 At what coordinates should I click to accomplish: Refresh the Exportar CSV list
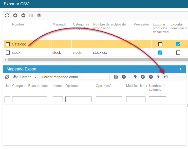point(7,15)
